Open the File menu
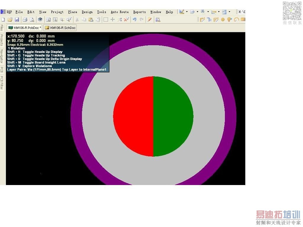The height and width of the screenshot is (227, 303). click(x=19, y=12)
